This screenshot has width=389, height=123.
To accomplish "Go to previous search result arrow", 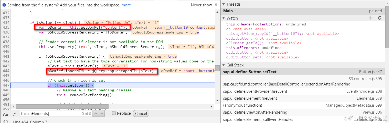I will point(96,114).
